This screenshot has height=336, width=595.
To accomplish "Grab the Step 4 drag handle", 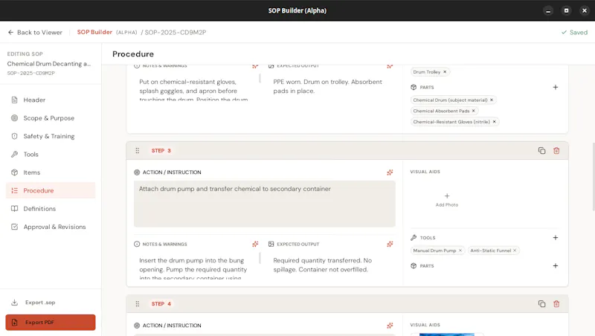I will (138, 304).
